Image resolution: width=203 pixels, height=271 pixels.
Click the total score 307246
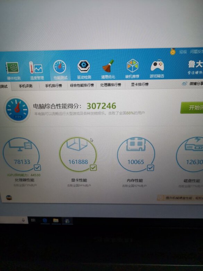[101, 106]
